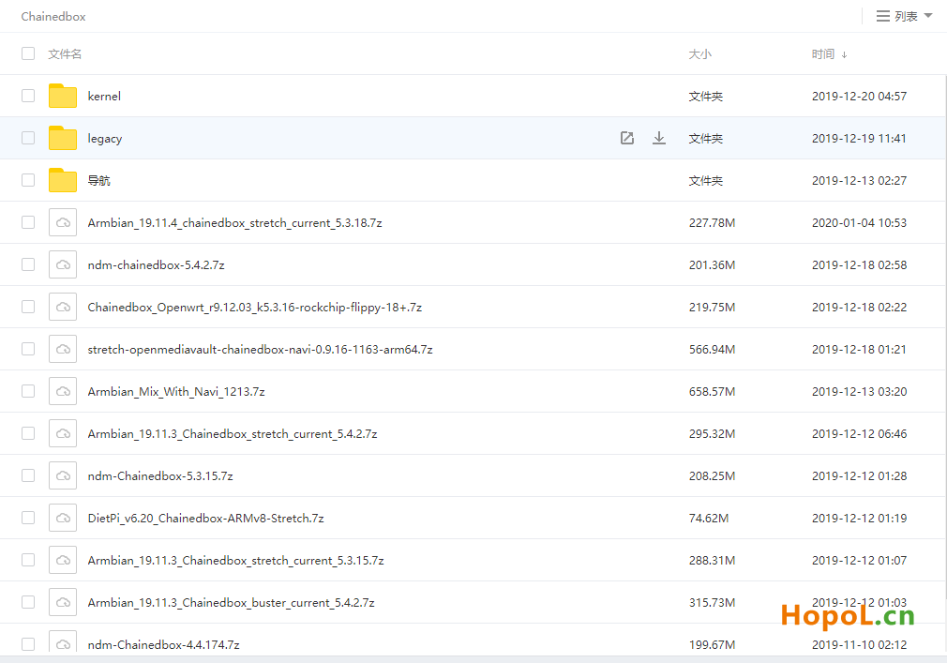Screen dimensions: 947x663
Task: Click the sort arrow next to 时间
Action: coord(844,55)
